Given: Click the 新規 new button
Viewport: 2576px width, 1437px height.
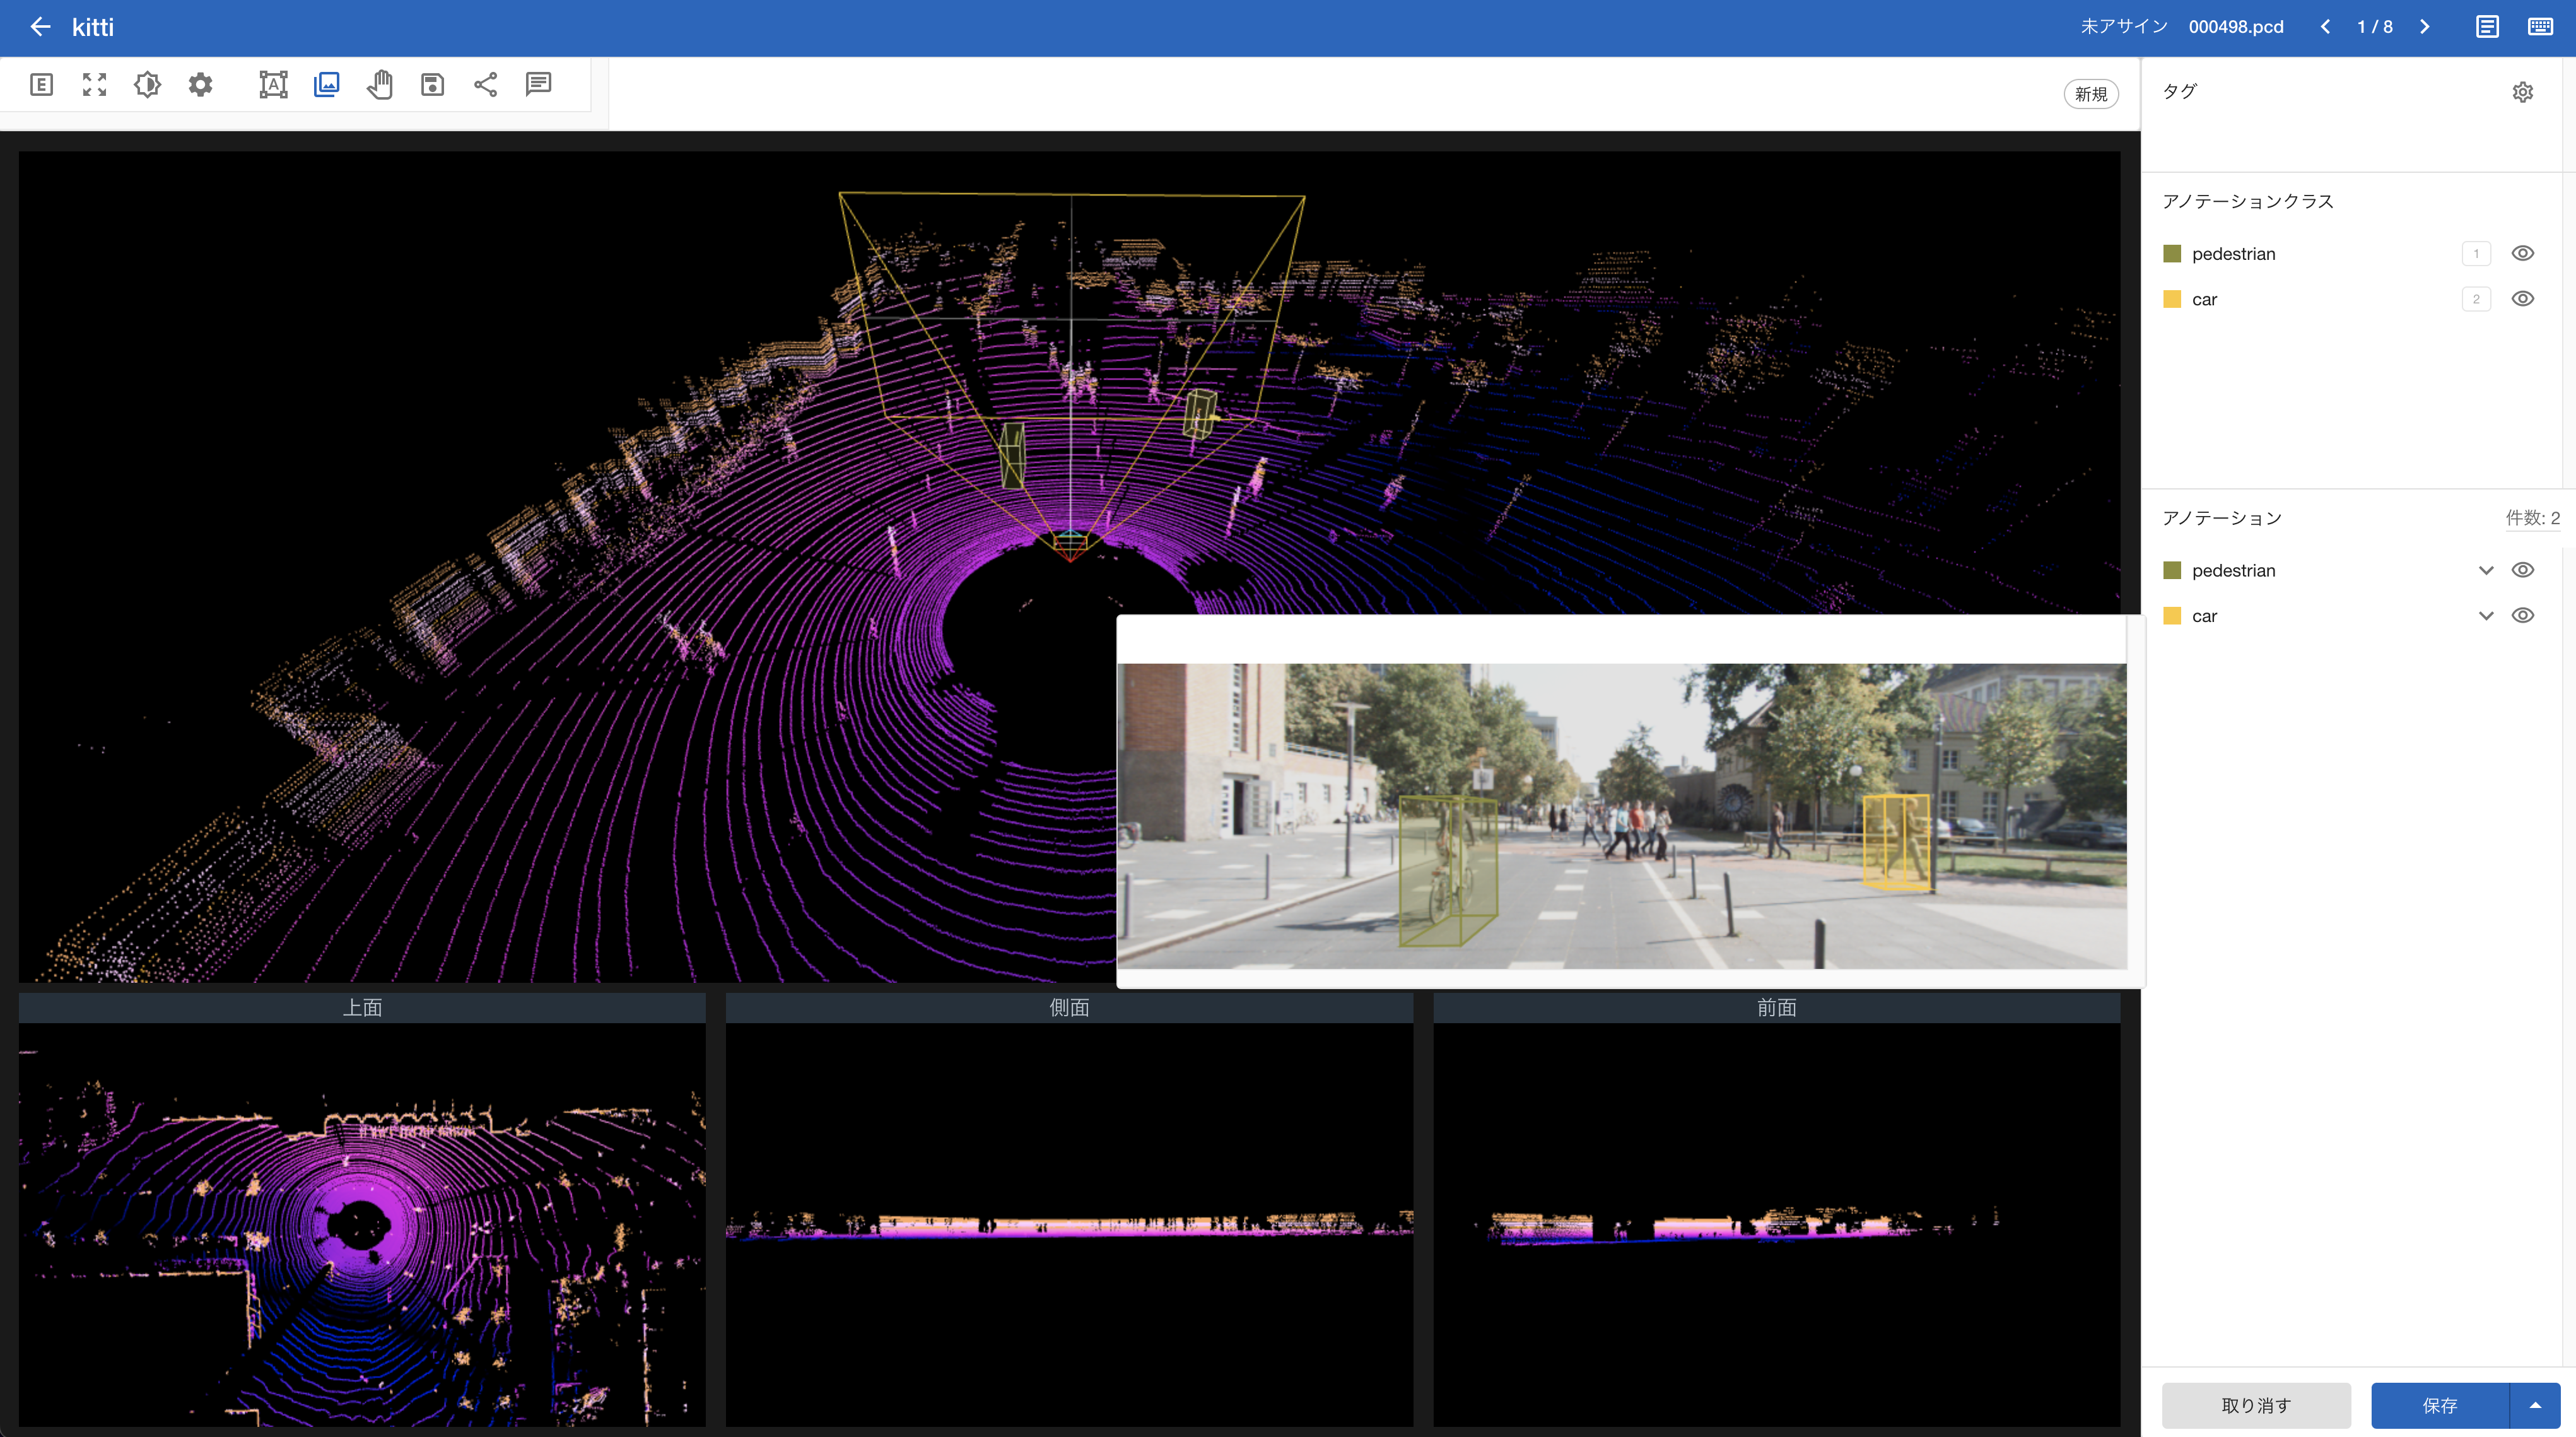Looking at the screenshot, I should point(2090,94).
